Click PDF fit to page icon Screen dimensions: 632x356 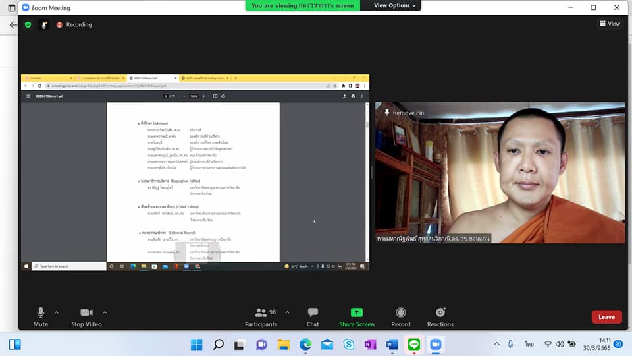[x=215, y=96]
